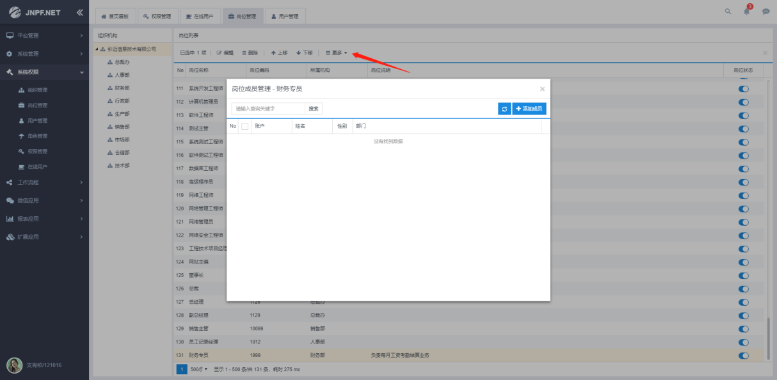
Task: Click down-arrow icon of 下移
Action: [x=299, y=52]
